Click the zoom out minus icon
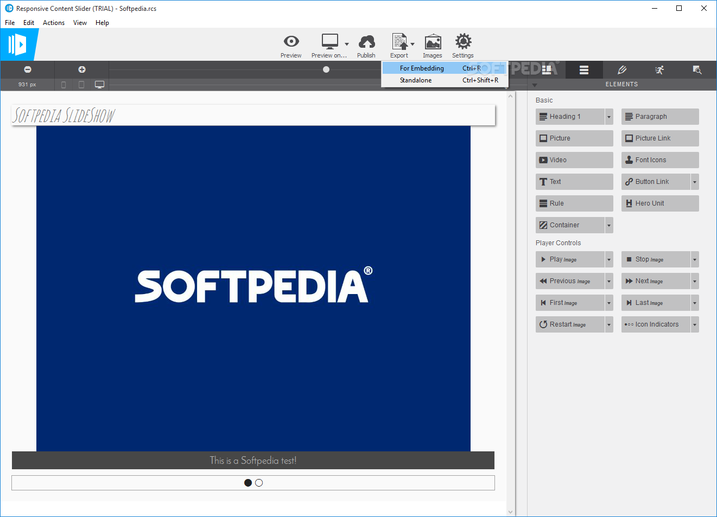The width and height of the screenshot is (717, 517). point(28,69)
